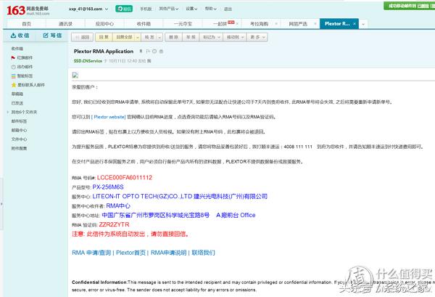Close the 一起拼 tab
The width and height of the screenshot is (435, 297).
click(237, 24)
